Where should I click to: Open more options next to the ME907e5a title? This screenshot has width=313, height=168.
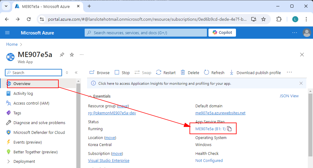[81, 55]
